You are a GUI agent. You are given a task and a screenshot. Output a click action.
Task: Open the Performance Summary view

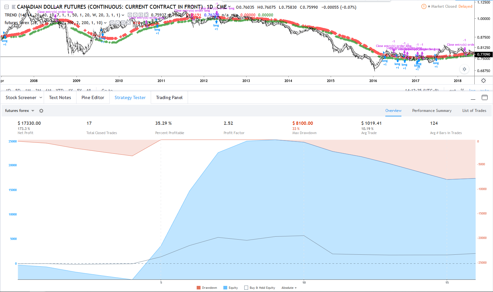(x=432, y=111)
